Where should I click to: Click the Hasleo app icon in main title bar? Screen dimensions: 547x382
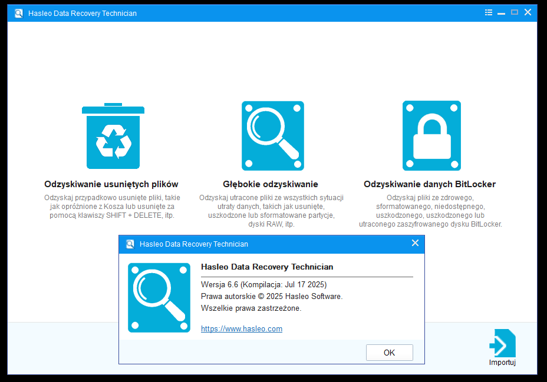pos(18,13)
